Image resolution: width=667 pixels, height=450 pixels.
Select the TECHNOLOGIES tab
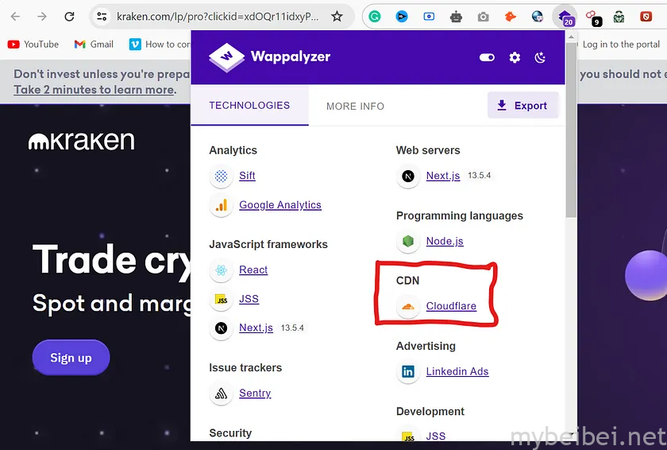249,105
